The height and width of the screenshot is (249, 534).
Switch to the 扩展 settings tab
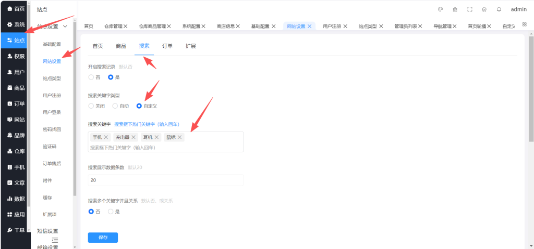[x=191, y=46]
